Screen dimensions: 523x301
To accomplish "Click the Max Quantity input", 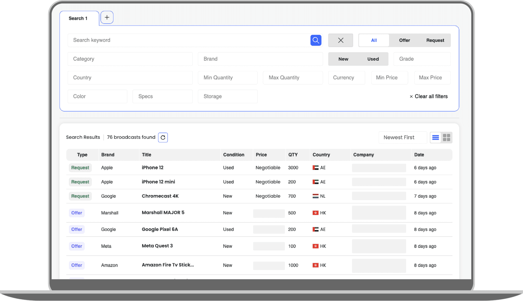I will [293, 78].
